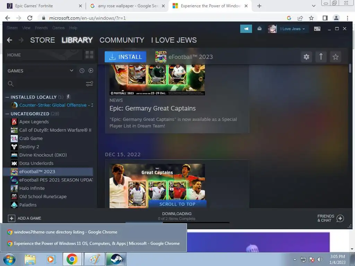
Task: Open windows7theme-zune directory listing Chrome window
Action: (x=93, y=232)
